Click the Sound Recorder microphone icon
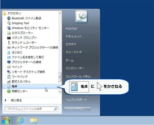Image resolution: width=154 pixels, height=125 pixels. point(9,43)
